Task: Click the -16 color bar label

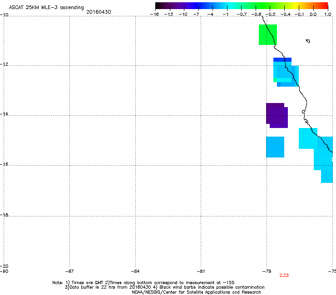Action: click(x=154, y=15)
